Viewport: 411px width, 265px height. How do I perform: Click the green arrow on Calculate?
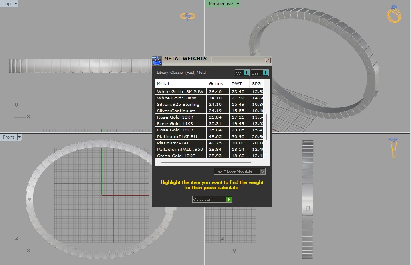coord(229,199)
